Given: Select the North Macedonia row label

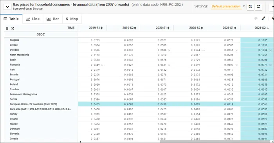Looking at the screenshot, I should pos(20,55).
